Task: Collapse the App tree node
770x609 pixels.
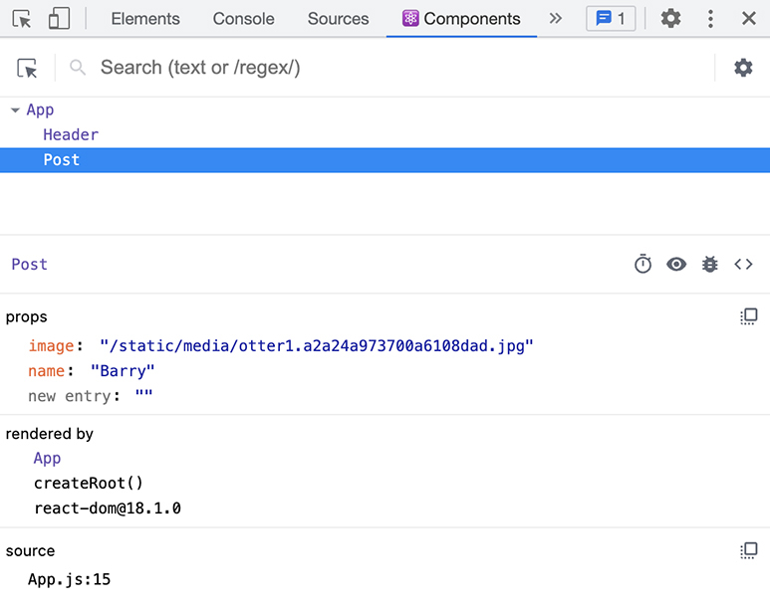Action: click(15, 109)
